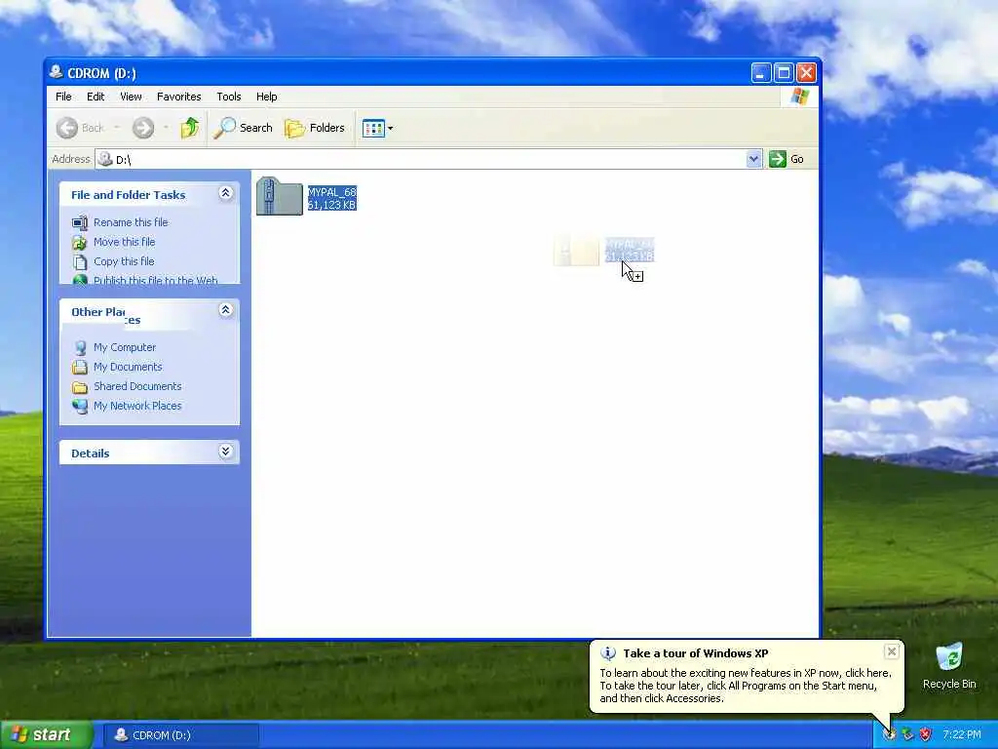The height and width of the screenshot is (749, 998).
Task: Open My Computer from Other Places
Action: tap(125, 347)
